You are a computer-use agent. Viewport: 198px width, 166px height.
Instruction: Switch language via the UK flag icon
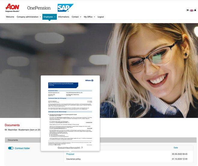click(192, 11)
